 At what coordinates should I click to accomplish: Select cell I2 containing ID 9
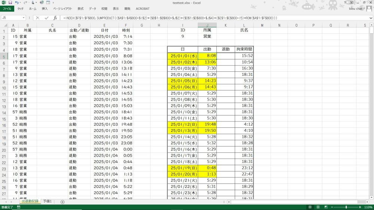[x=182, y=36]
